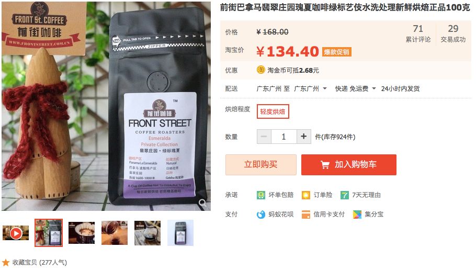Click the 订单险 yellow insurance icon
The width and height of the screenshot is (476, 270).
(305, 195)
